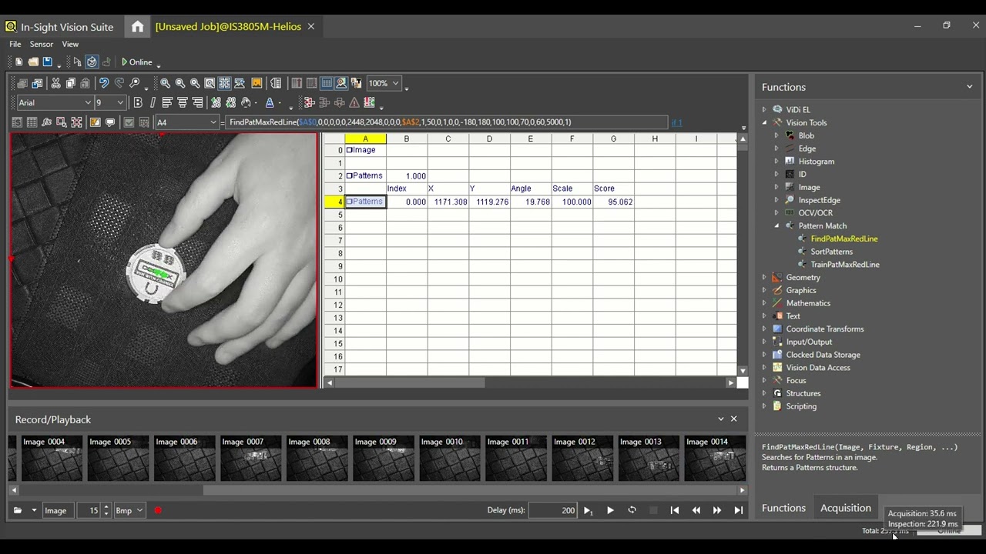Select the Image 0012 thumbnail
Viewport: 986px width, 554px height.
click(582, 458)
